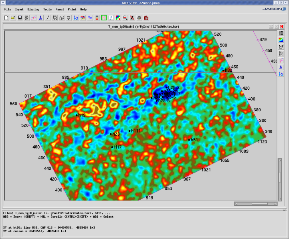Open the Display menu
Viewport: 289px width, 239px height.
pos(33,9)
